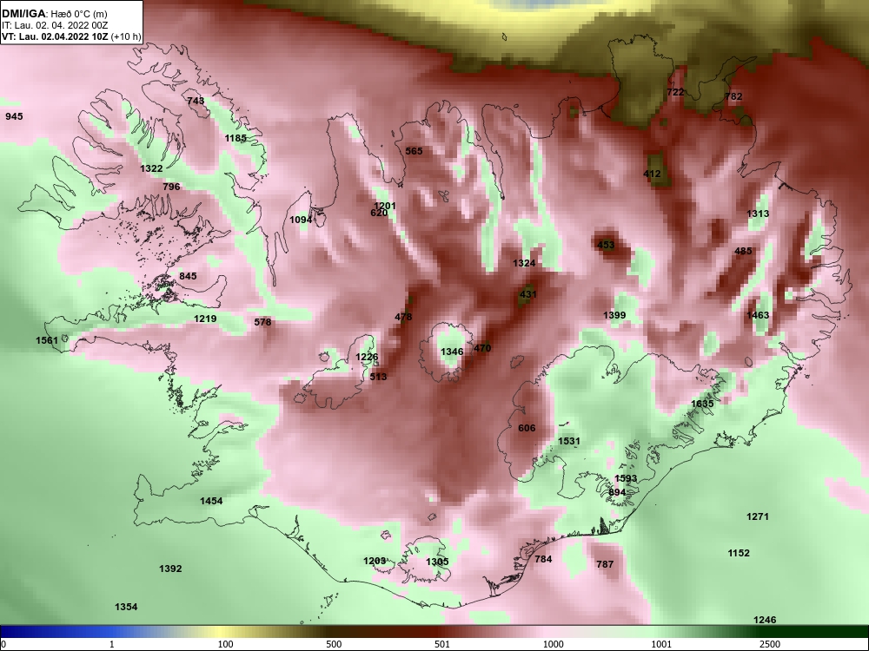Click the 1203 height value
869x651 pixels.
click(375, 561)
